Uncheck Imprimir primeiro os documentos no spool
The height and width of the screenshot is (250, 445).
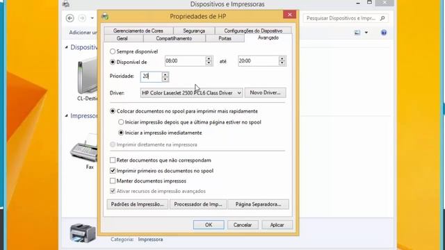pyautogui.click(x=113, y=171)
